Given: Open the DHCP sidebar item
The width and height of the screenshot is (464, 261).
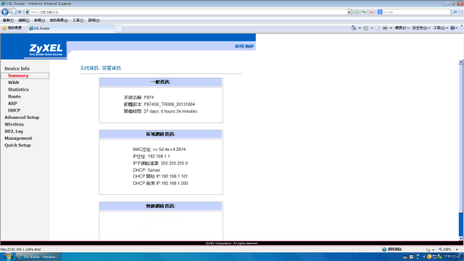Looking at the screenshot, I should 14,110.
